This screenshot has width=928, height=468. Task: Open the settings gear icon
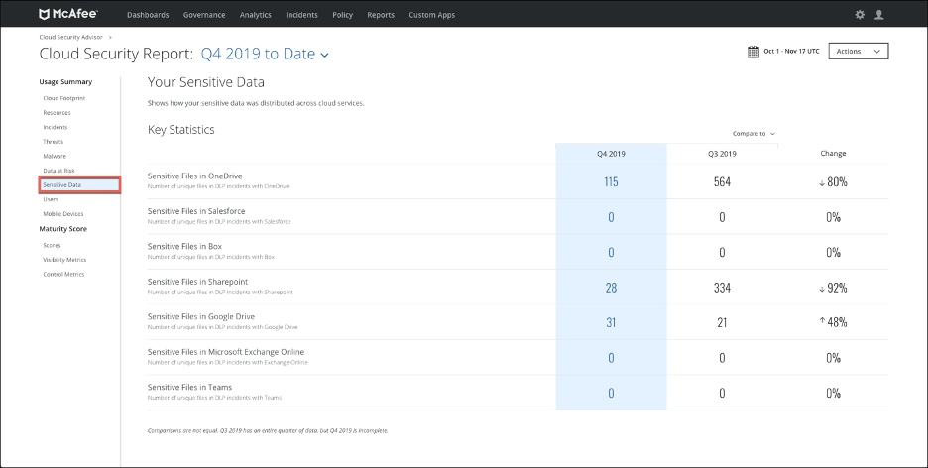(x=860, y=15)
